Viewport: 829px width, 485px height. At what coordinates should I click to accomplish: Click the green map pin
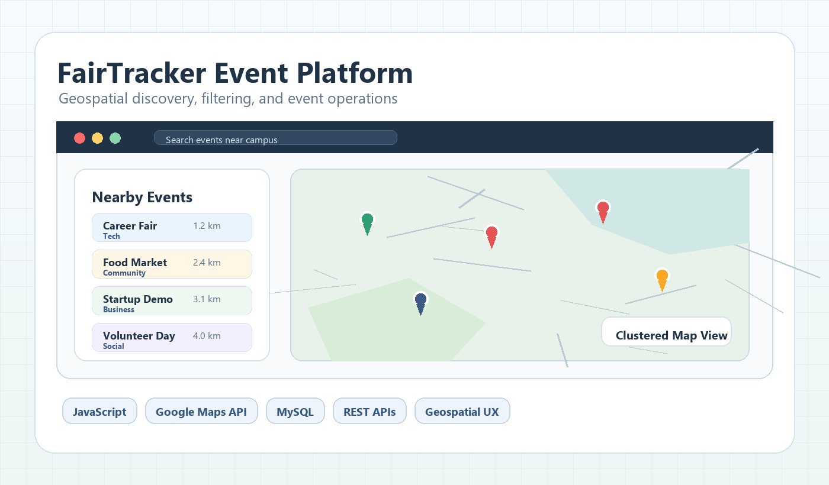tap(367, 224)
